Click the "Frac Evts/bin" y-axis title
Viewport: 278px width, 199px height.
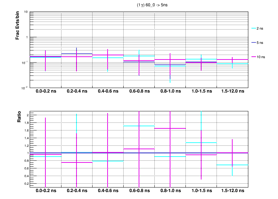pyautogui.click(x=17, y=25)
